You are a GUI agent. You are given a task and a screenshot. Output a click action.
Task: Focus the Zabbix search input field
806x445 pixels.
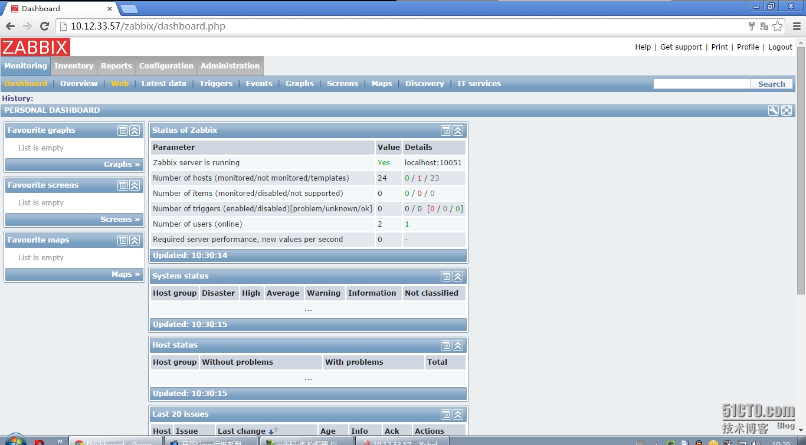(x=702, y=84)
